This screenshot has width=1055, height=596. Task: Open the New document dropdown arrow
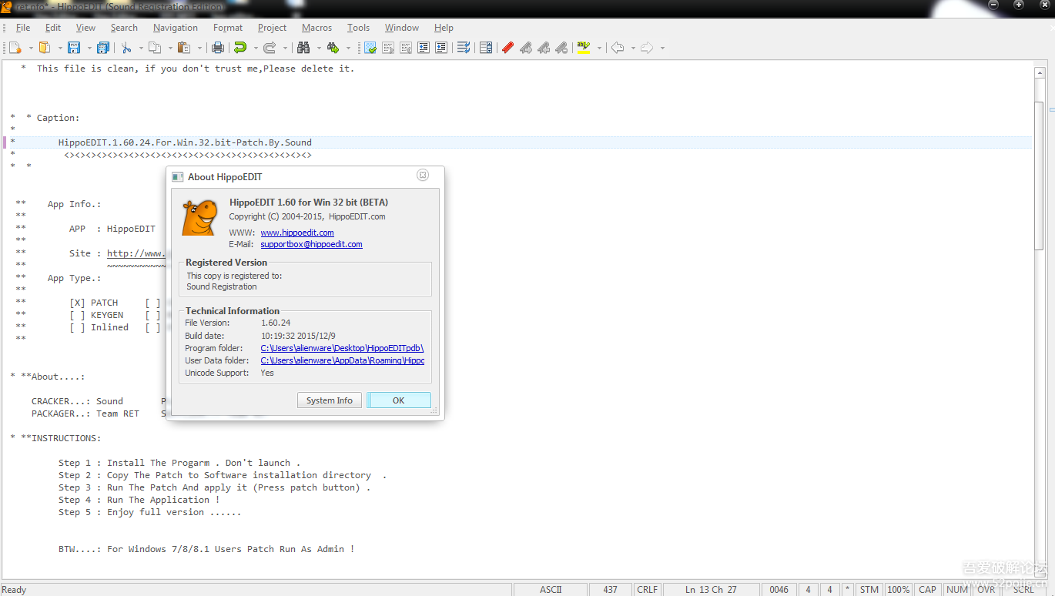click(x=31, y=48)
